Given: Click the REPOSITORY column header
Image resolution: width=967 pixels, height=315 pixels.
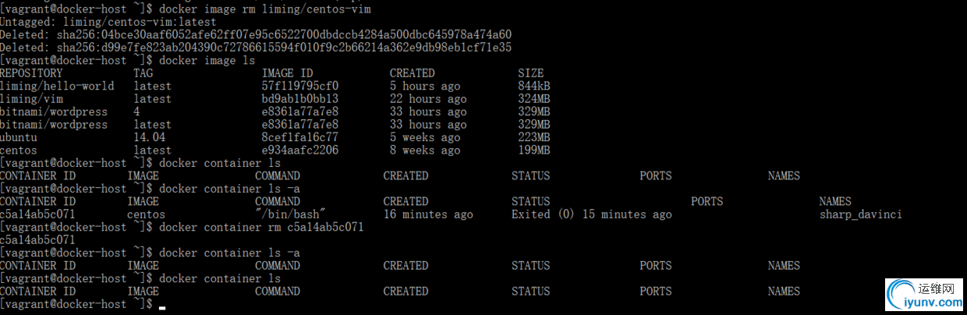Looking at the screenshot, I should 31,73.
